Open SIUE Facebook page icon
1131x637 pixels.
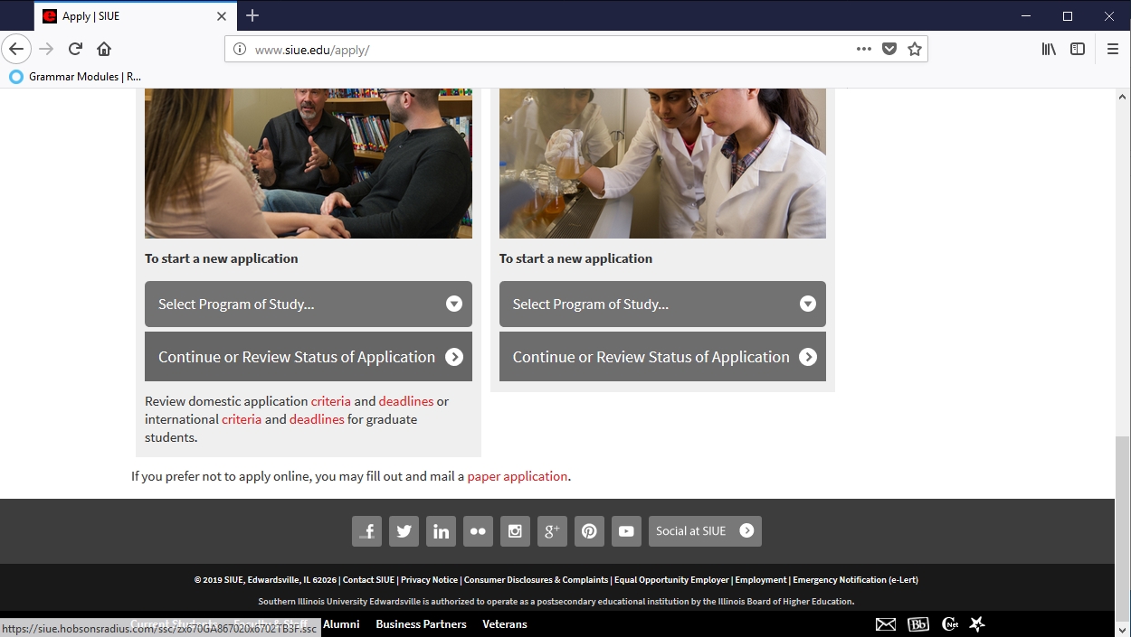pos(366,531)
